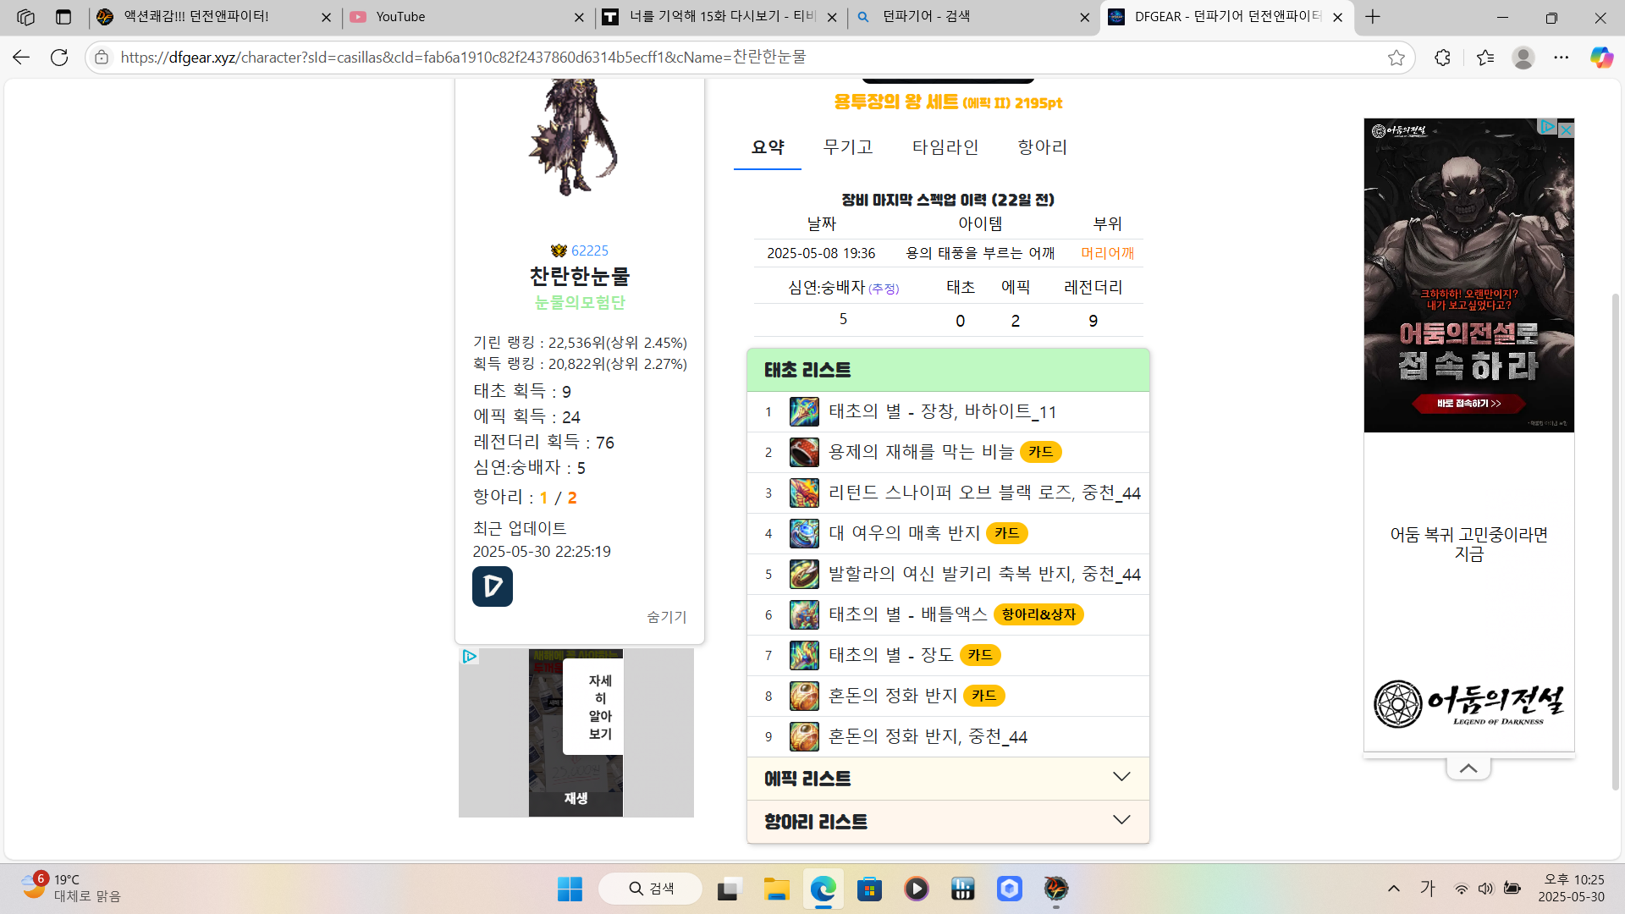Click the 머리어깨 part link
Screen dimensions: 1625x914
pos(1107,253)
